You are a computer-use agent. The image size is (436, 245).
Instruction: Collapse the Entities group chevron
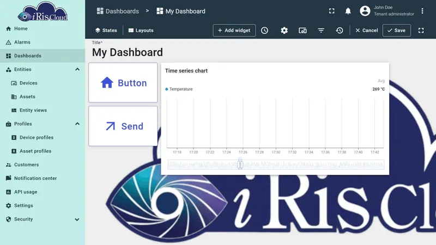pos(77,70)
